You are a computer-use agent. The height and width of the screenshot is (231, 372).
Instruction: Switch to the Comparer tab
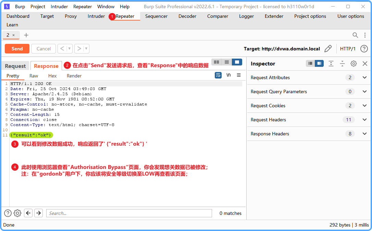coord(218,16)
